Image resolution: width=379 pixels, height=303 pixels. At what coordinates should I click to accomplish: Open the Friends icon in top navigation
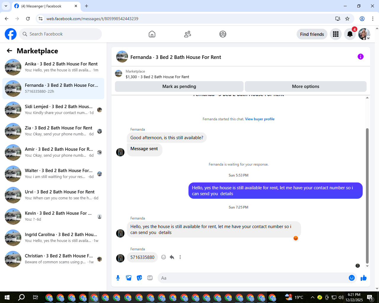pyautogui.click(x=188, y=34)
